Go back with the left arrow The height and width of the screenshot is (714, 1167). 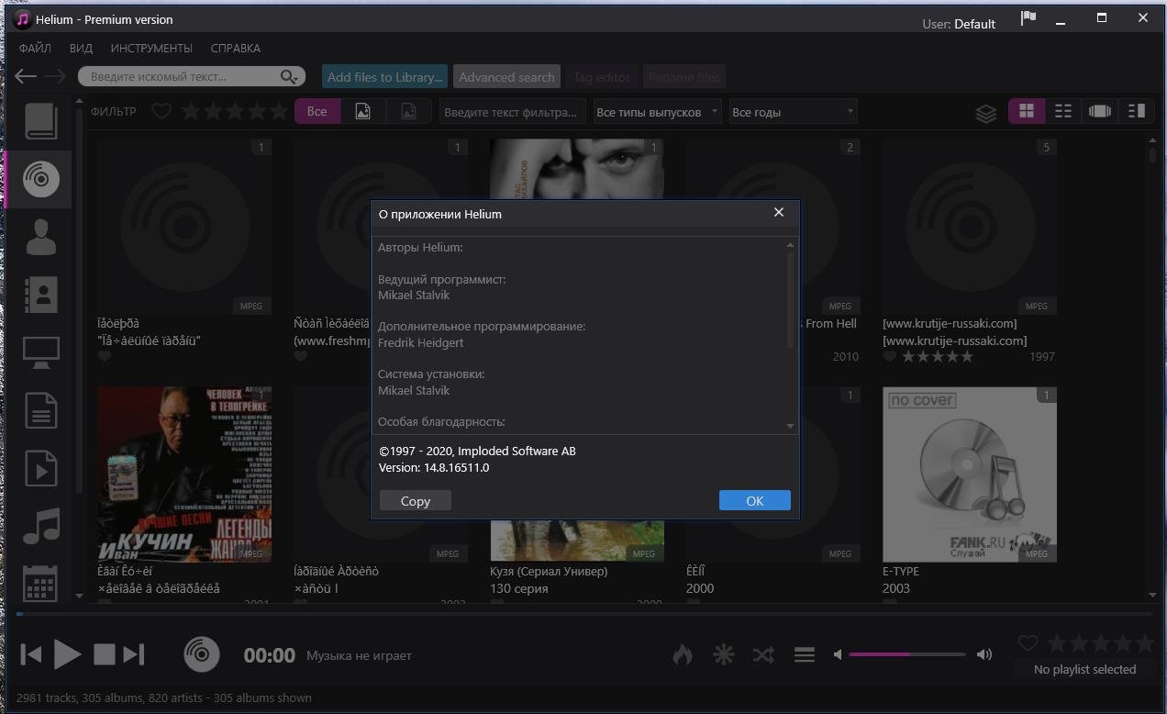(26, 77)
